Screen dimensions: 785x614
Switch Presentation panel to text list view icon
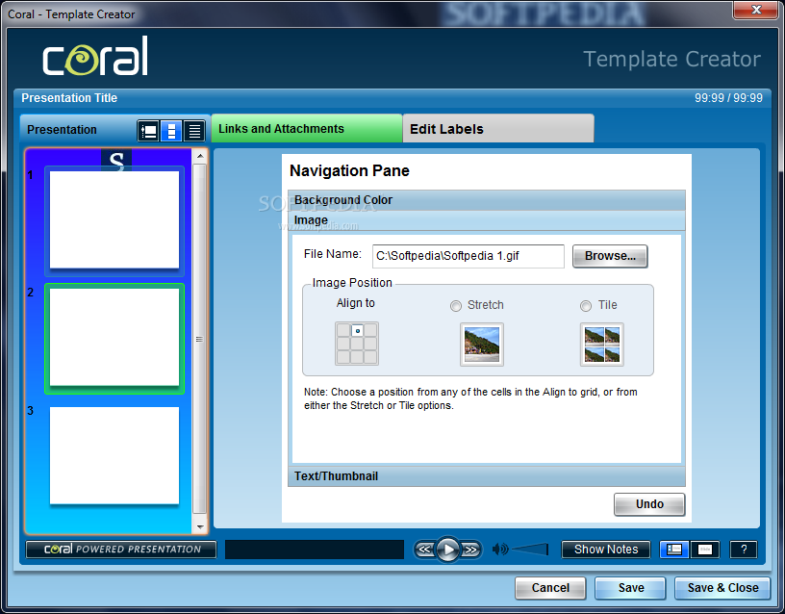point(194,131)
